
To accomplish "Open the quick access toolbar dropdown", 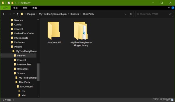I will pyautogui.click(x=16, y=3).
